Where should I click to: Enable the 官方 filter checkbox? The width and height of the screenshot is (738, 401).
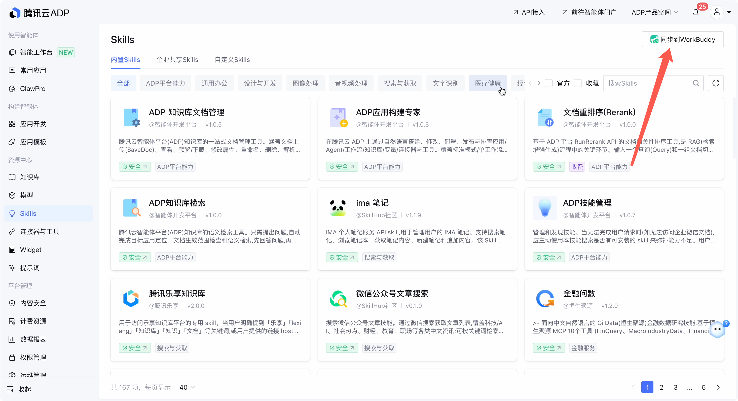tap(548, 83)
